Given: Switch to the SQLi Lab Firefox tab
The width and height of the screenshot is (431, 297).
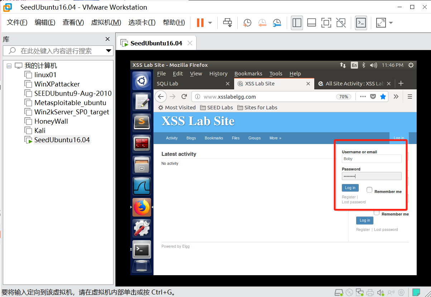Looking at the screenshot, I should [193, 83].
